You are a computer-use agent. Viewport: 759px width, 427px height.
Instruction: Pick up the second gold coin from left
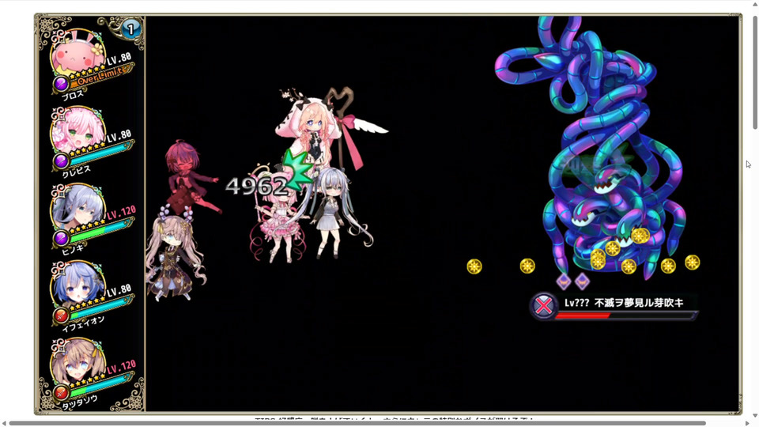click(527, 266)
